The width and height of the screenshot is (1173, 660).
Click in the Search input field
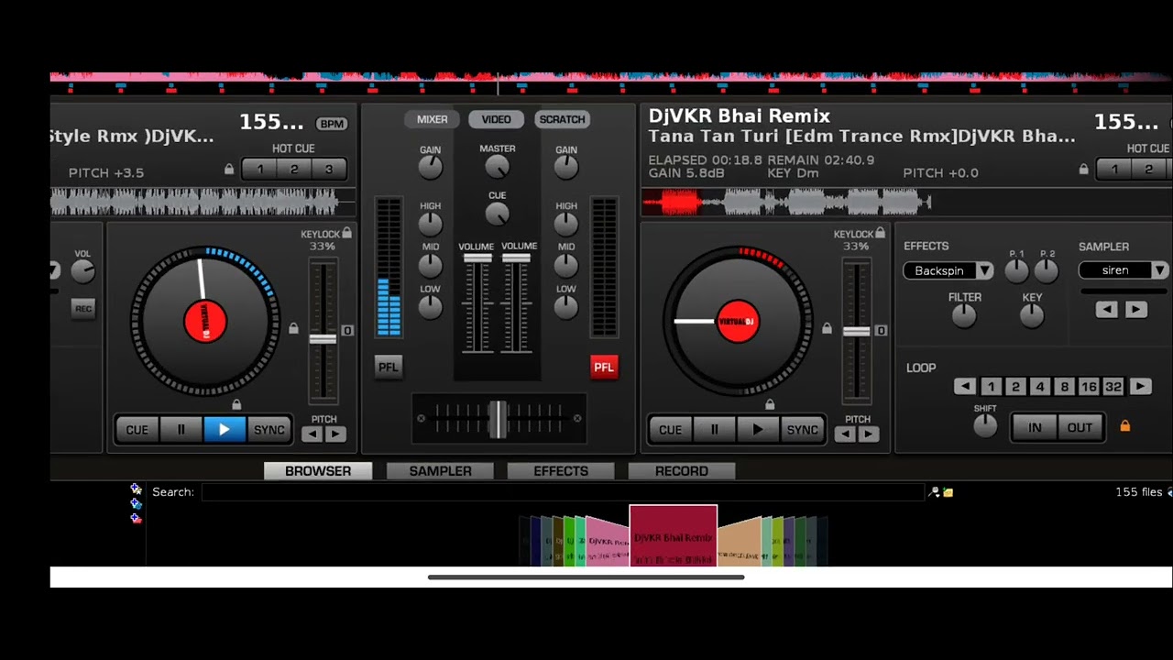point(563,492)
